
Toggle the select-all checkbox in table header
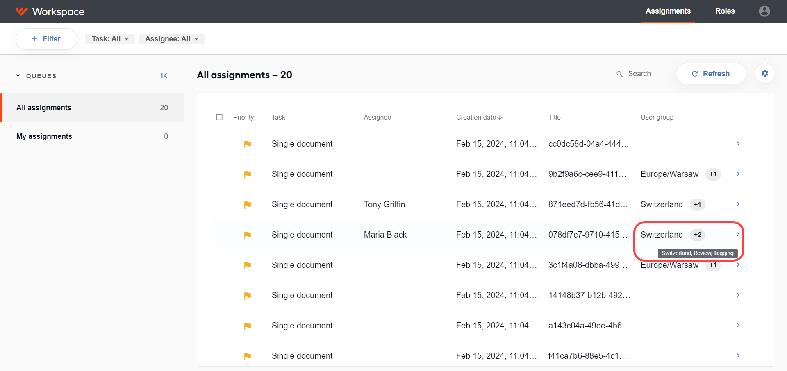[219, 117]
